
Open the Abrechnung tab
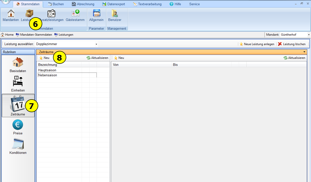[x=83, y=4]
